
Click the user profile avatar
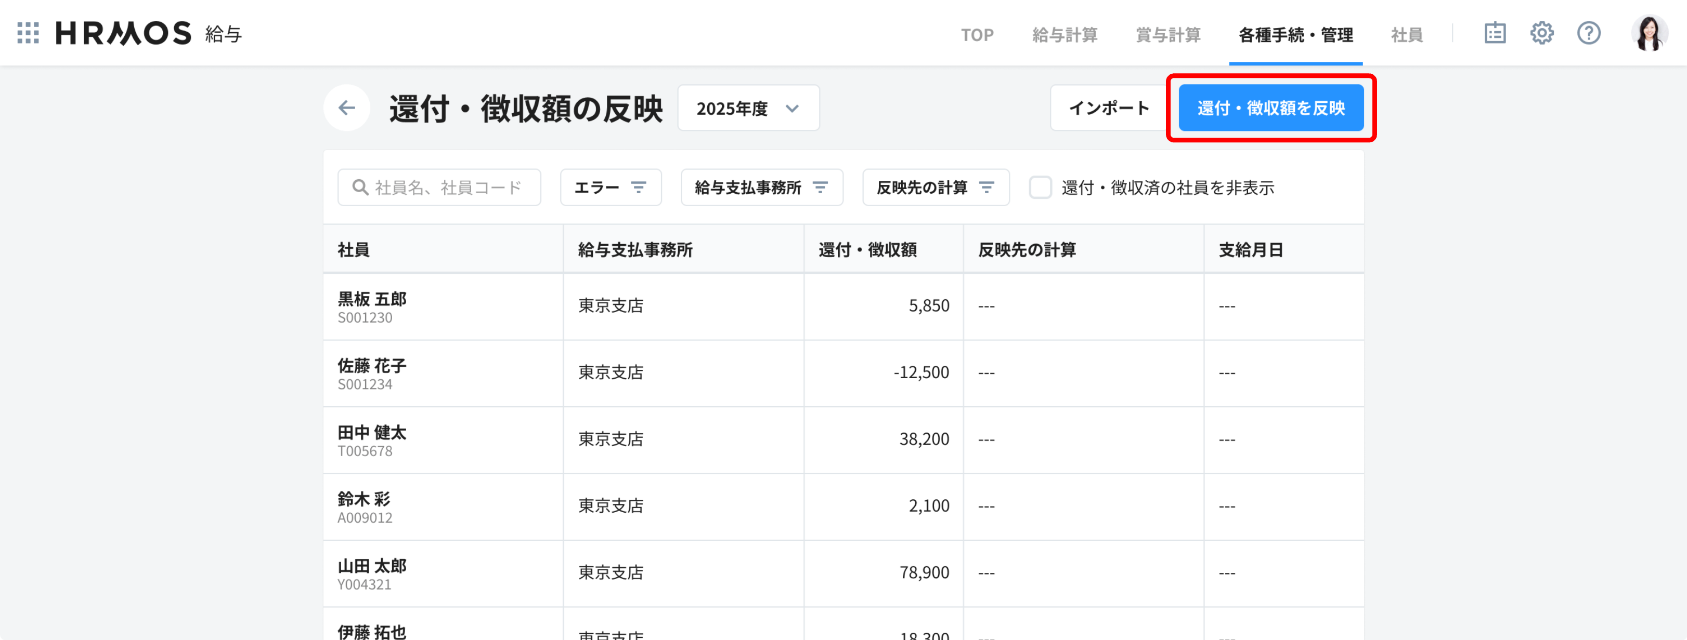coord(1649,33)
